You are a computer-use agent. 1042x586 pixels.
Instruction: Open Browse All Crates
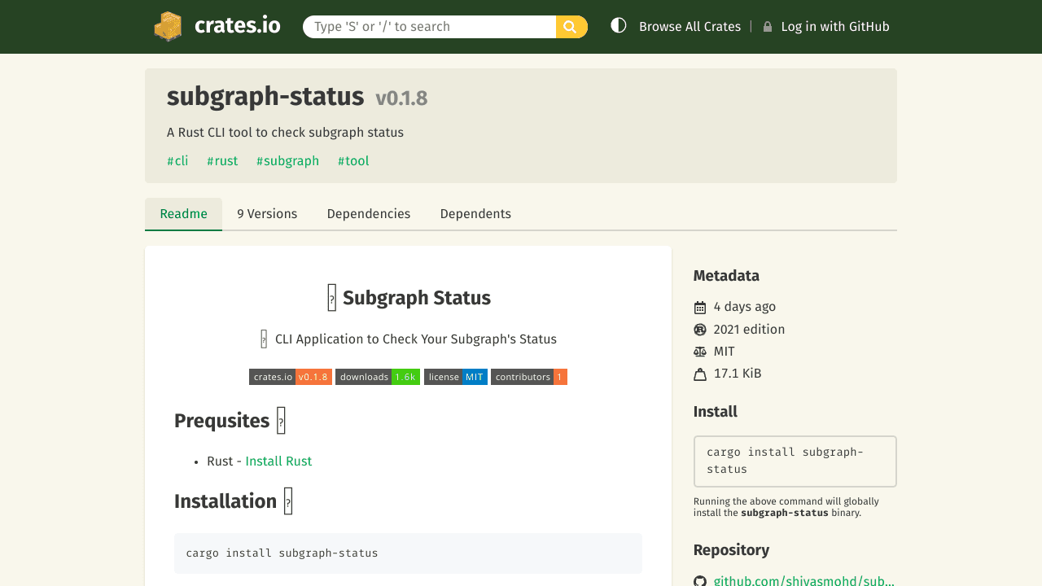(690, 27)
